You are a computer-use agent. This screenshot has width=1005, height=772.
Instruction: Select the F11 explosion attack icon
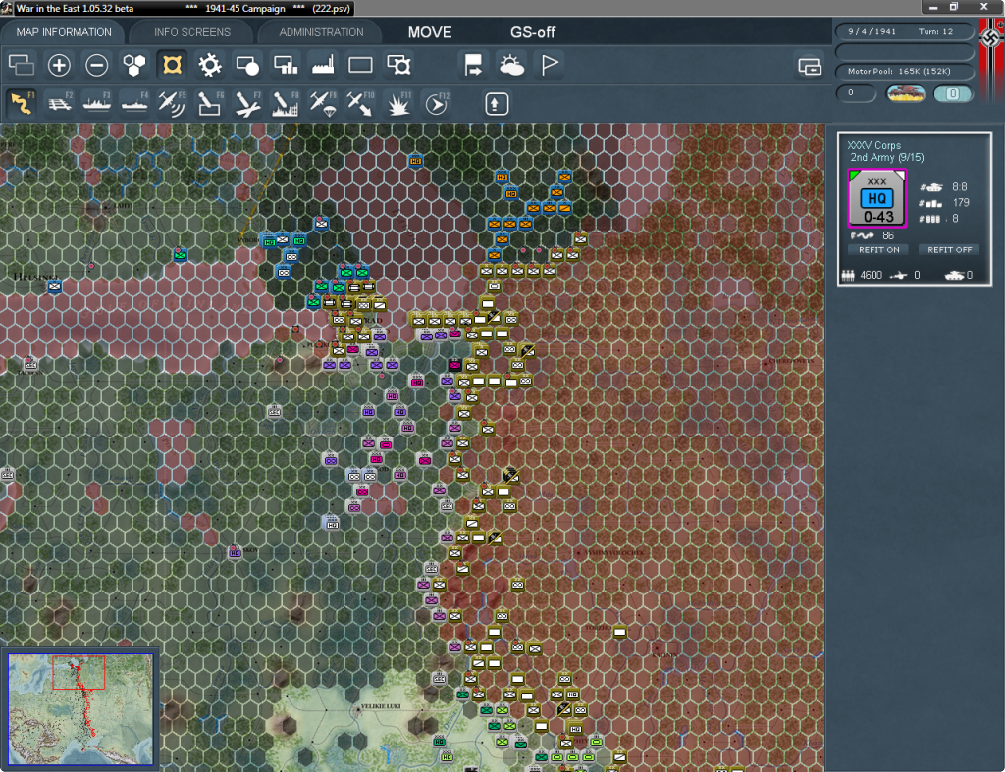(398, 104)
